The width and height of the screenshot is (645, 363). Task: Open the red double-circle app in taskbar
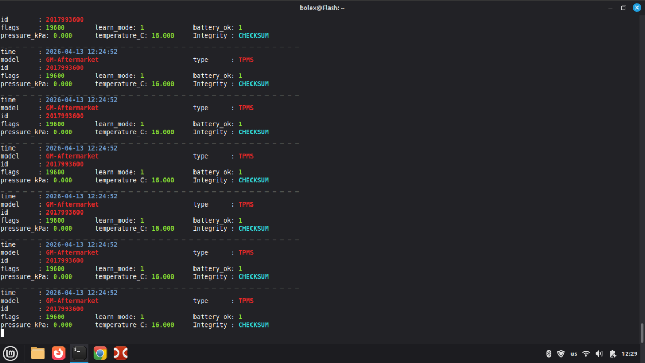(121, 353)
